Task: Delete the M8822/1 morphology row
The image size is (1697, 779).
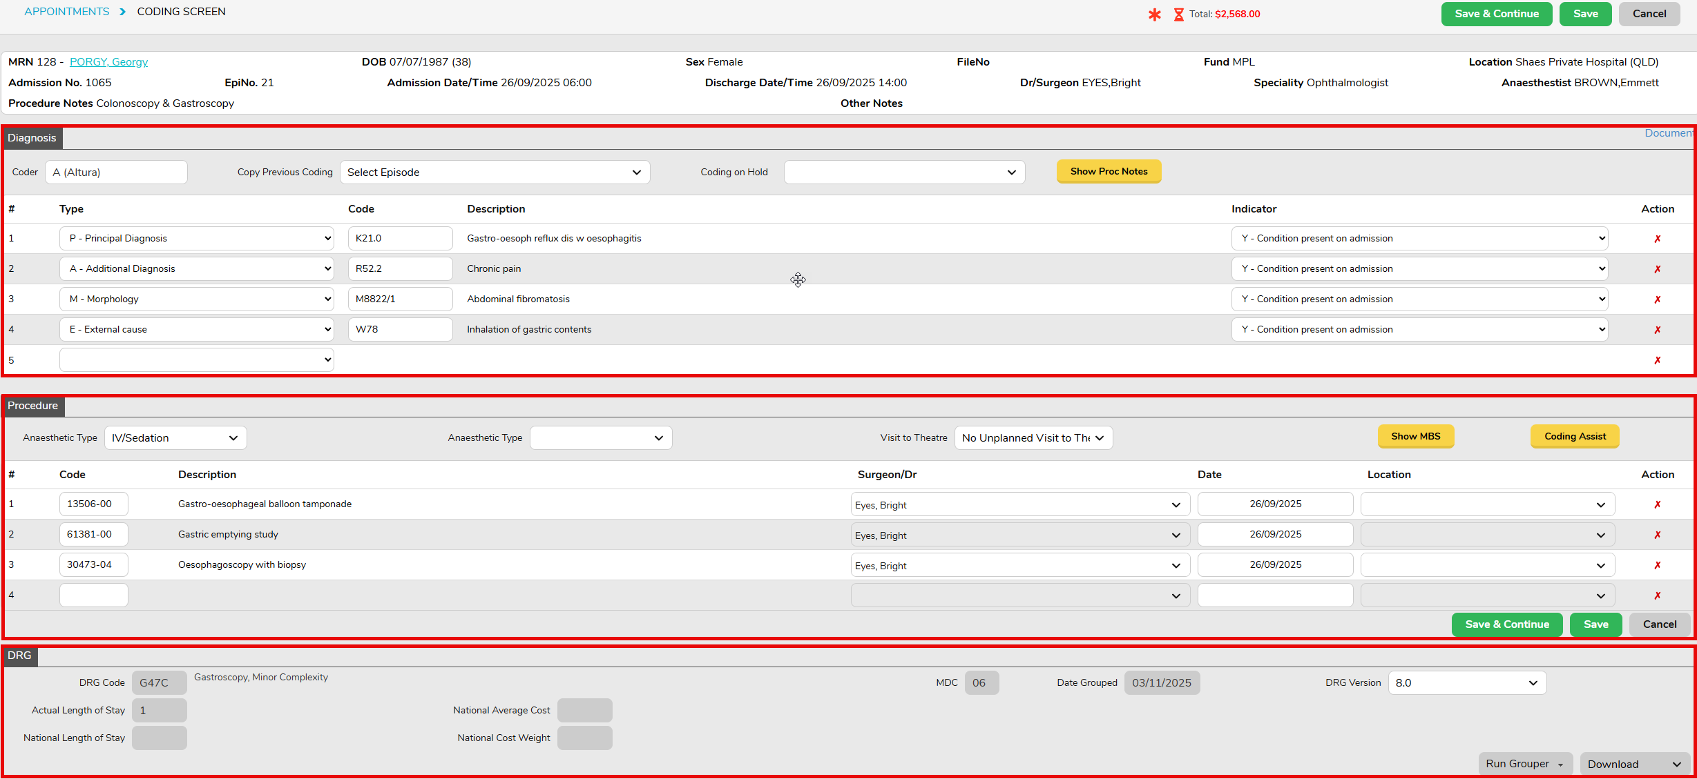Action: (1657, 299)
